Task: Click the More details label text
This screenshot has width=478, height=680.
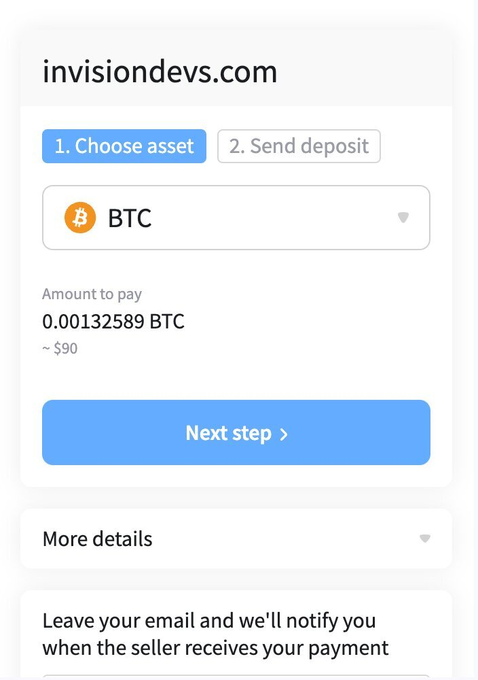Action: point(97,539)
